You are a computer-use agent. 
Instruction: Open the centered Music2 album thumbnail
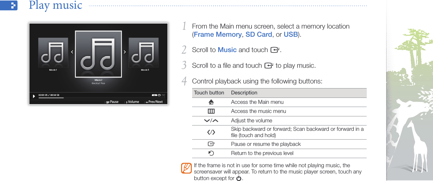98,54
